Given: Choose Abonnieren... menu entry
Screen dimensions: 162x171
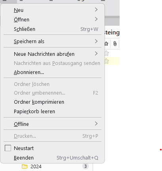Looking at the screenshot, I should [x=52, y=72].
